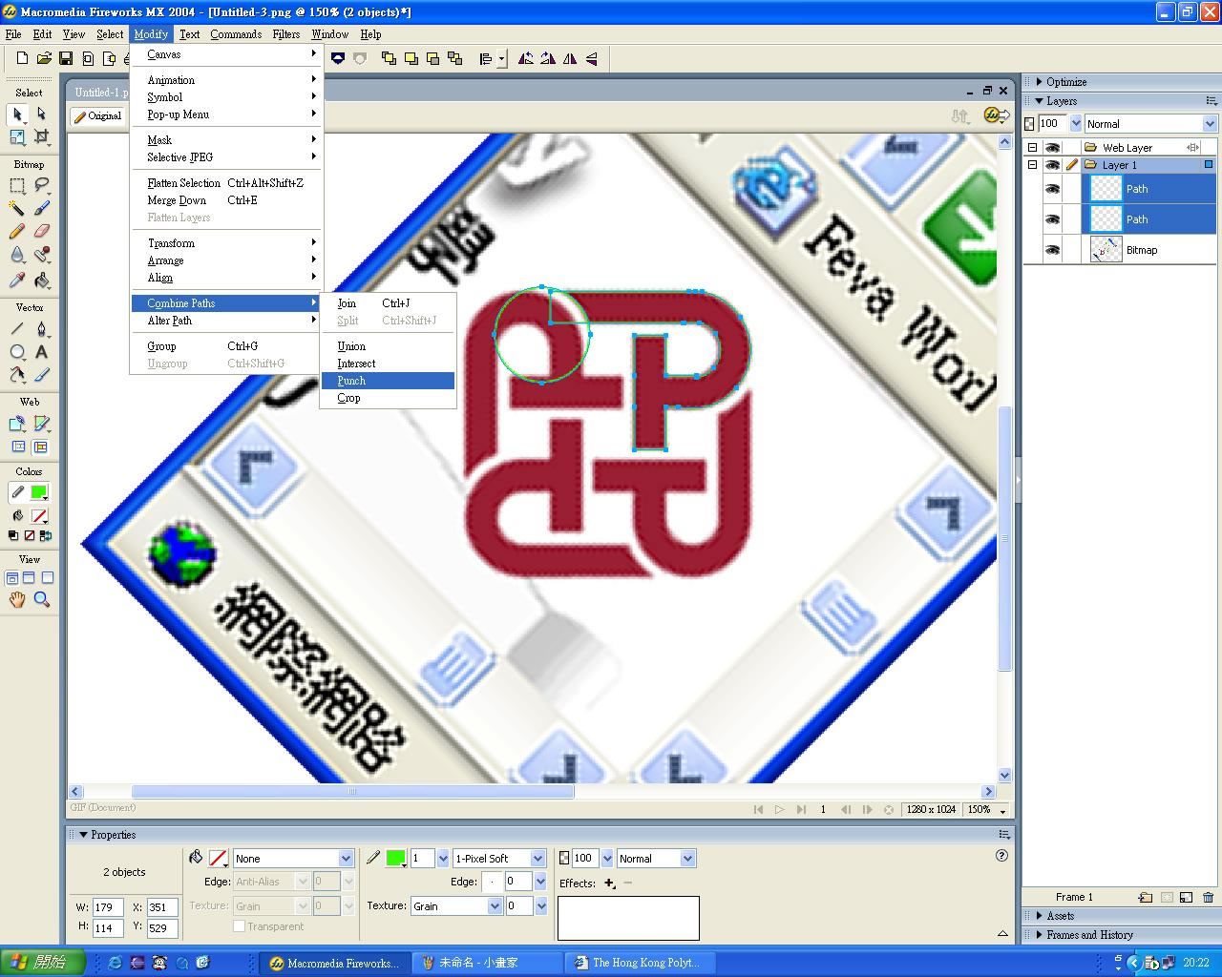Toggle visibility of Layer 1
Image resolution: width=1222 pixels, height=977 pixels.
[1052, 165]
